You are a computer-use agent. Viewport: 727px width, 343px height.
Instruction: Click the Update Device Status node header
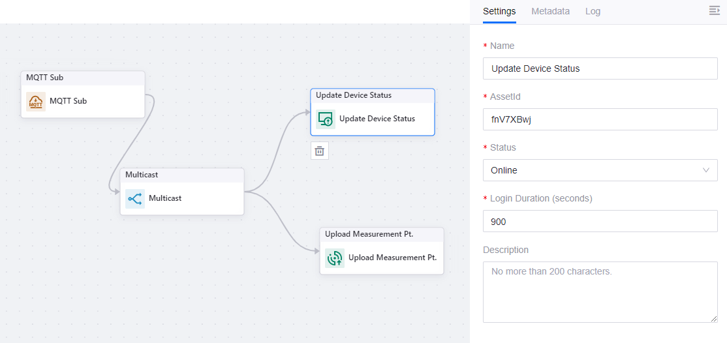click(x=372, y=95)
